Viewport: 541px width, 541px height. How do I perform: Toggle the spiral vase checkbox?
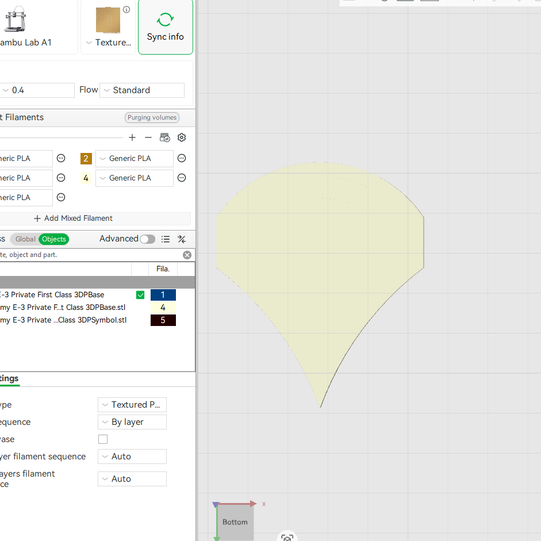click(103, 439)
